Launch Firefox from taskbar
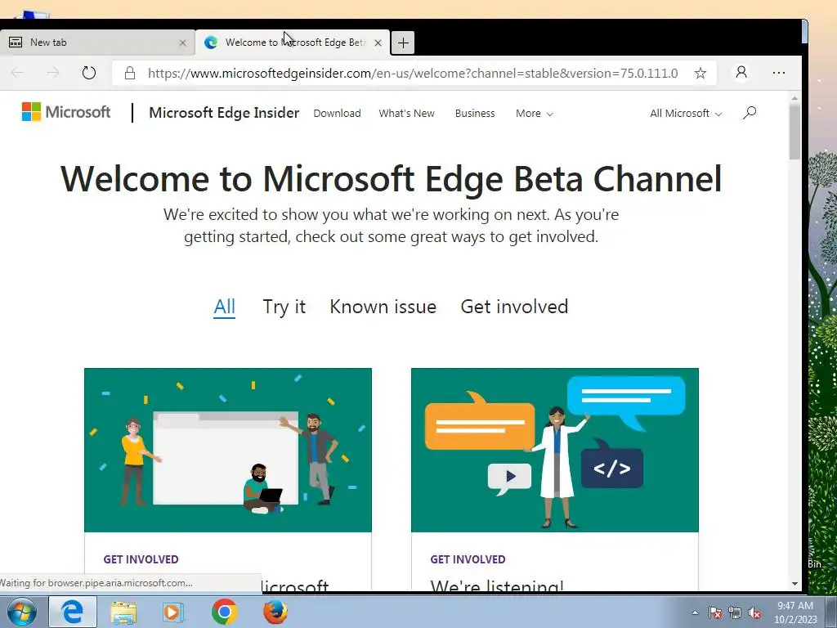837x628 pixels. pyautogui.click(x=275, y=612)
